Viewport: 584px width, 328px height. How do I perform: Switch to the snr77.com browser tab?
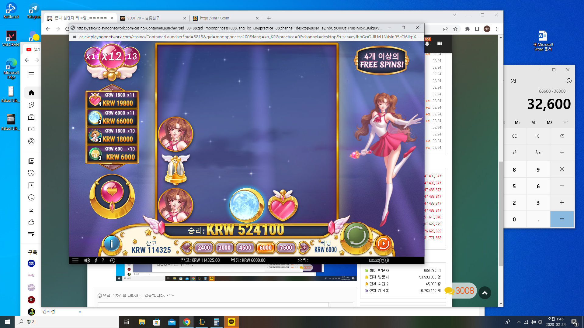[x=225, y=18]
